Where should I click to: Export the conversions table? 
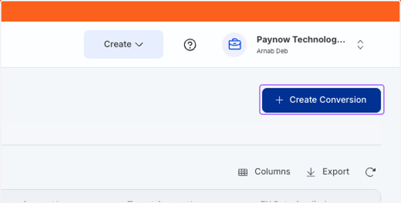328,172
